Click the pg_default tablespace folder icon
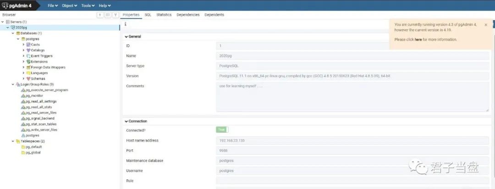This screenshot has width=495, height=189. (23, 147)
